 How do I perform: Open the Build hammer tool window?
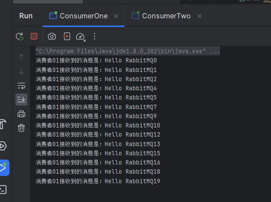(3, 124)
